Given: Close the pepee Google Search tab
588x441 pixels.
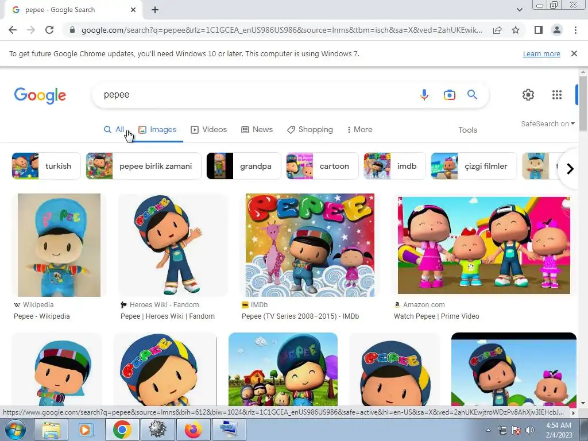Looking at the screenshot, I should click(133, 10).
